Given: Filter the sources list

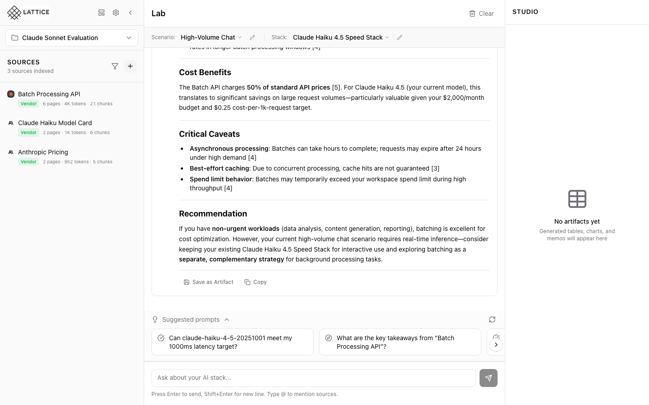Looking at the screenshot, I should [x=115, y=66].
